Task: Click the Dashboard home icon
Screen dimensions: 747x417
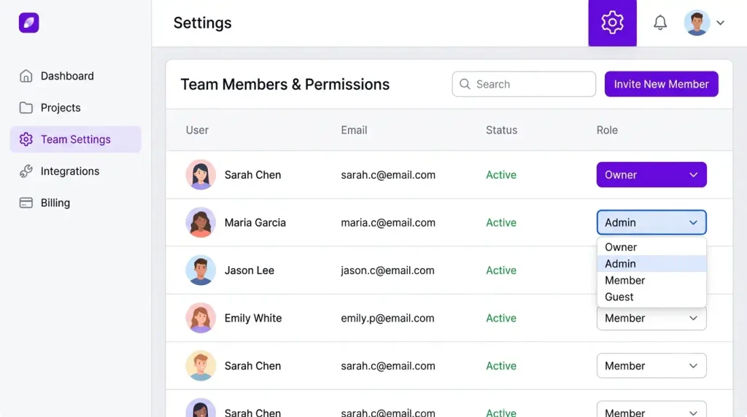Action: pos(26,76)
